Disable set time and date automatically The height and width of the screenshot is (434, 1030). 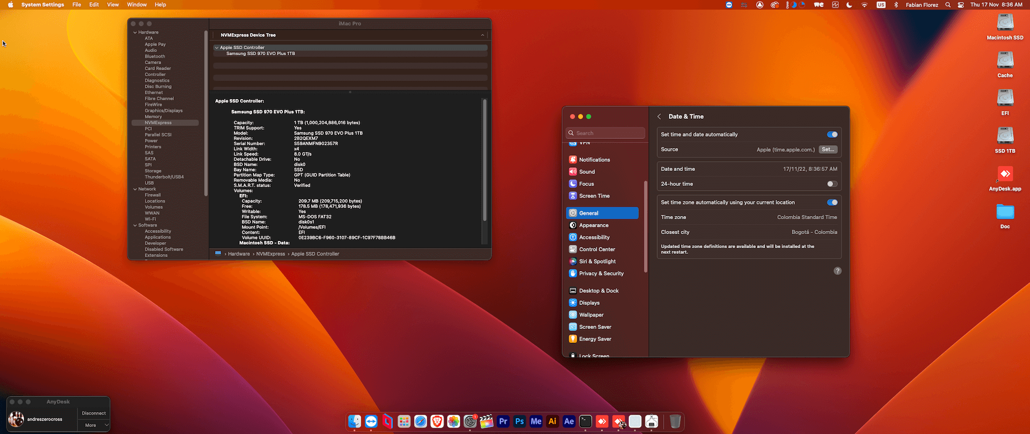832,134
